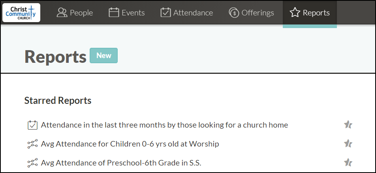This screenshot has height=173, width=376.
Task: Click the Offerings coin icon
Action: pos(234,13)
